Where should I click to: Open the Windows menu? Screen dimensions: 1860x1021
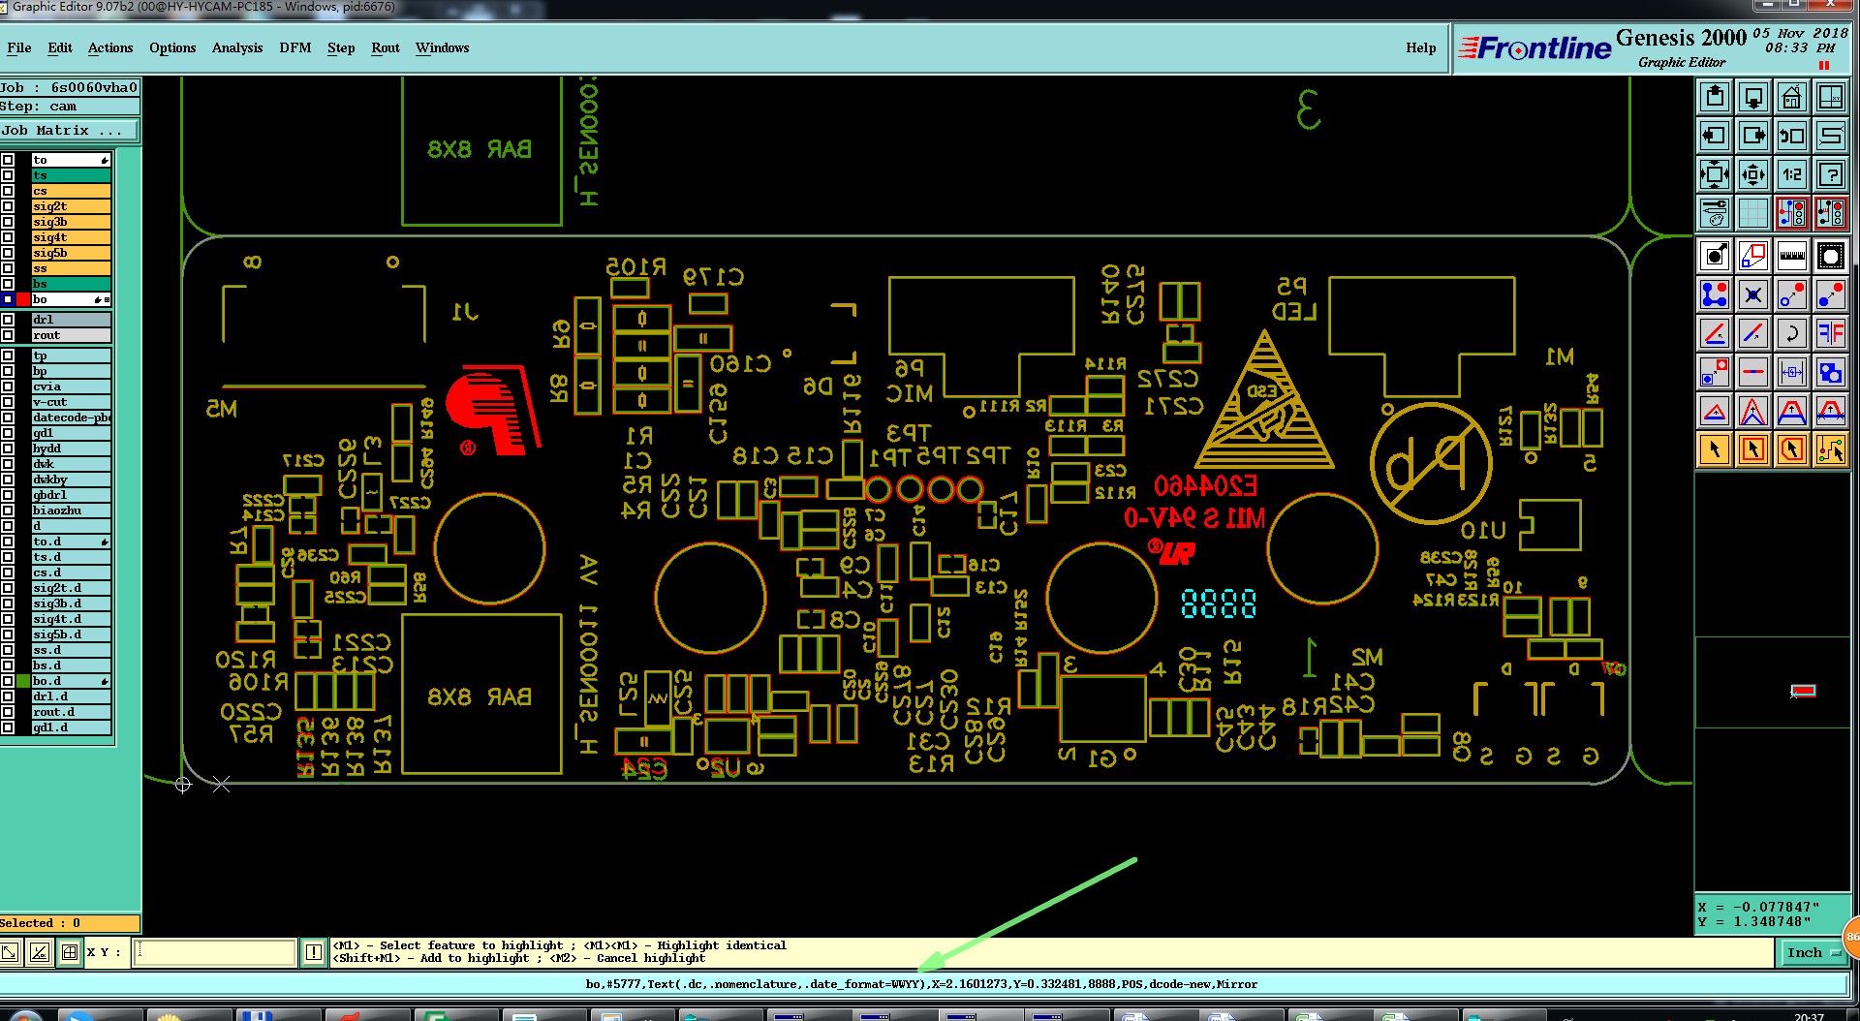pyautogui.click(x=443, y=47)
